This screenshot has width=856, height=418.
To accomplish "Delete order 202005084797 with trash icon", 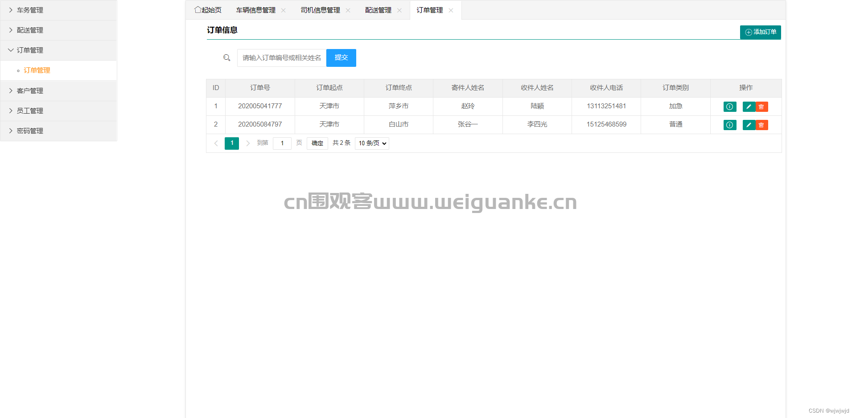I will (x=761, y=125).
